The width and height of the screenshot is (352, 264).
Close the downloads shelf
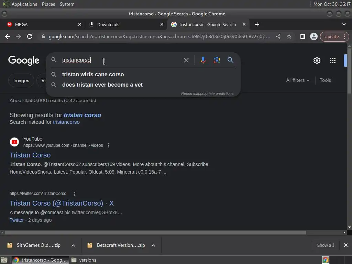click(346, 245)
